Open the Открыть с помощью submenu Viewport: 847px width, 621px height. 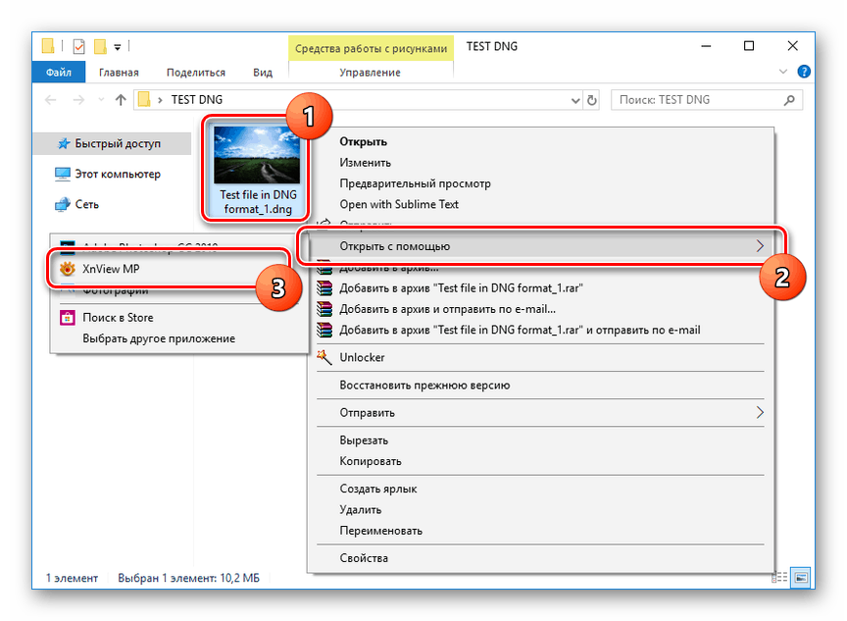click(541, 246)
